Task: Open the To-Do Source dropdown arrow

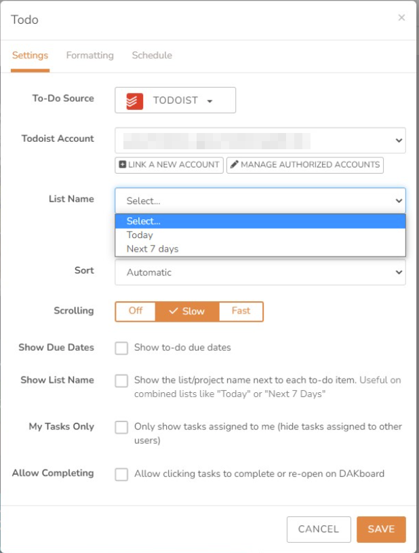Action: (x=209, y=100)
